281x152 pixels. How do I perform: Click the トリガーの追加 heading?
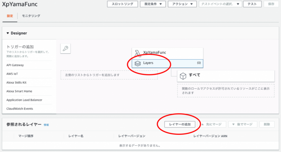click(x=20, y=47)
